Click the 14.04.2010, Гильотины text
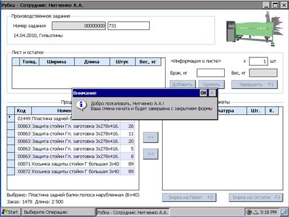Viewport: 289px width, 217px height. point(38,35)
